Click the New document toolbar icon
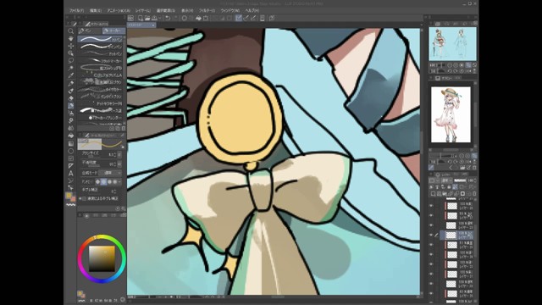 coord(141,18)
